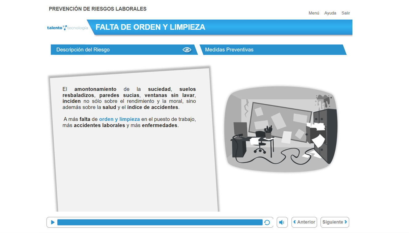Click the bold word 'amontonamiento' in the text card
This screenshot has height=233, width=409.
(95, 89)
